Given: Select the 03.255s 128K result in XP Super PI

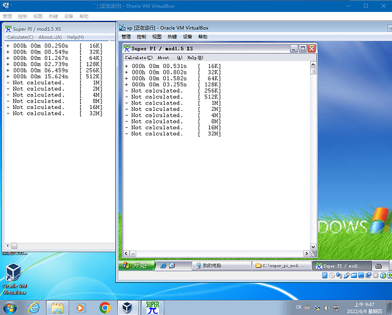Looking at the screenshot, I should [x=173, y=84].
